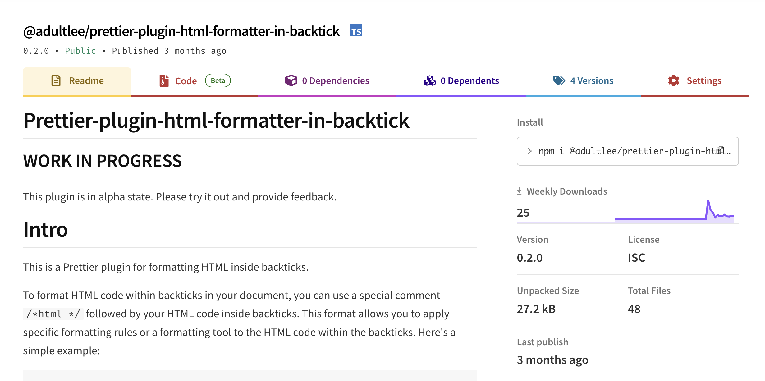Click the '/*html */' inline code

[53, 314]
